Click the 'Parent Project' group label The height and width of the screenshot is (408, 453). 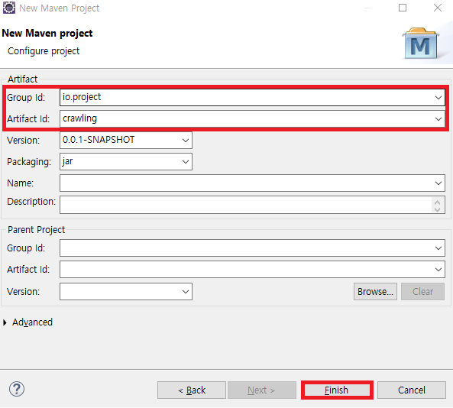click(x=36, y=230)
